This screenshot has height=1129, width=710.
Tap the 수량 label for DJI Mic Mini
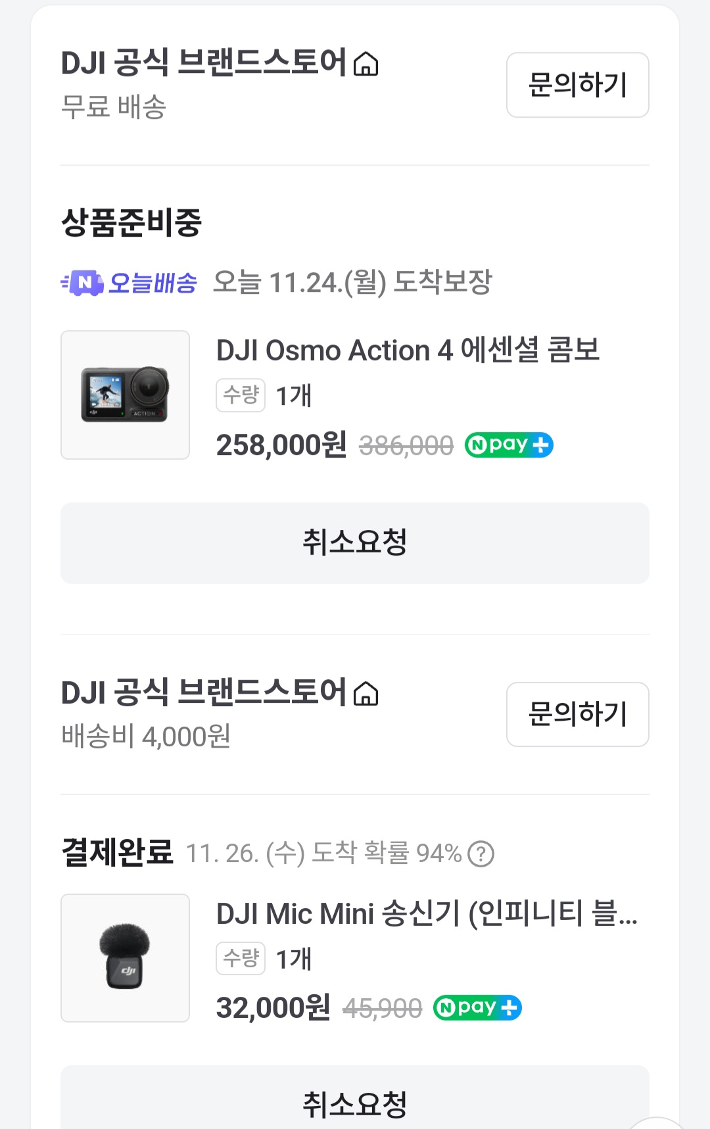tap(241, 959)
